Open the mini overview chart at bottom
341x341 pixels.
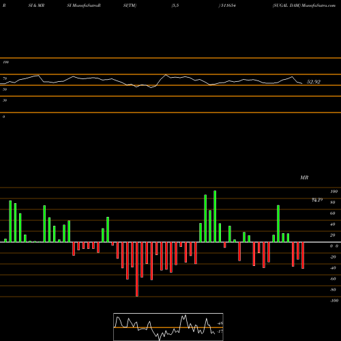click(x=168, y=327)
